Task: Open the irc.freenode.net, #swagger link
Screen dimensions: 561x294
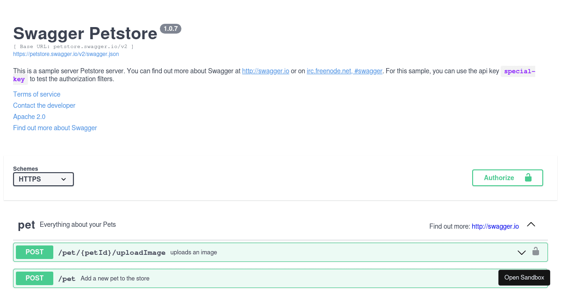Action: tap(345, 71)
